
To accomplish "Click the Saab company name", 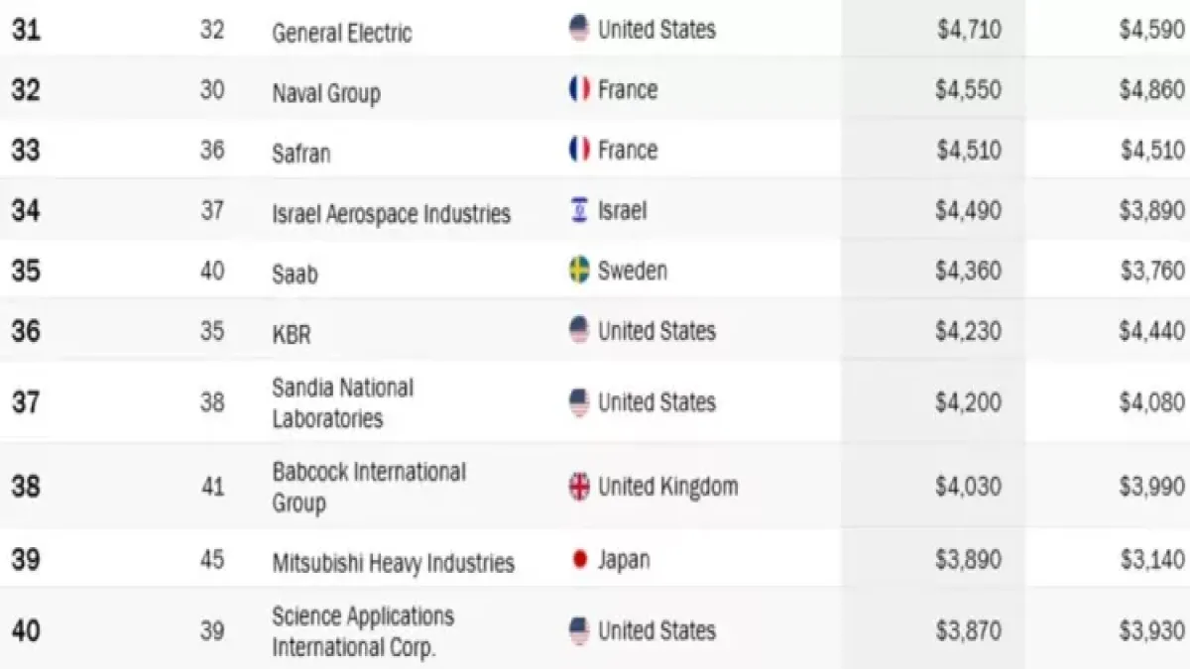I will pos(295,274).
